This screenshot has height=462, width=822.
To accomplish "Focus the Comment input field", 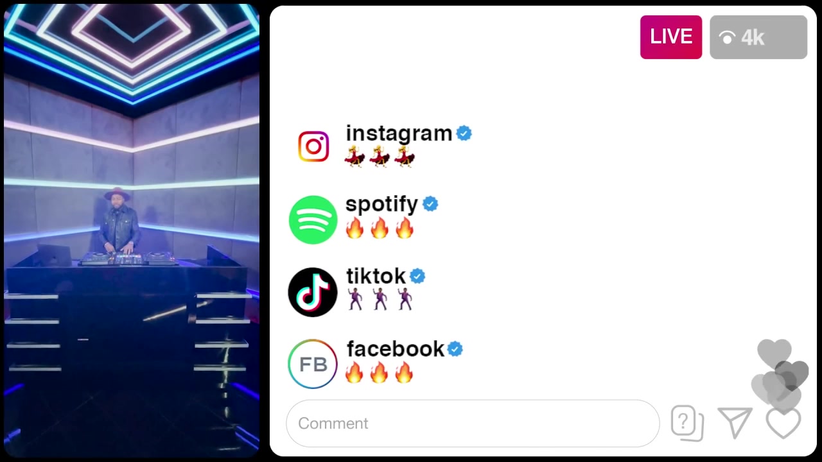I will 473,424.
